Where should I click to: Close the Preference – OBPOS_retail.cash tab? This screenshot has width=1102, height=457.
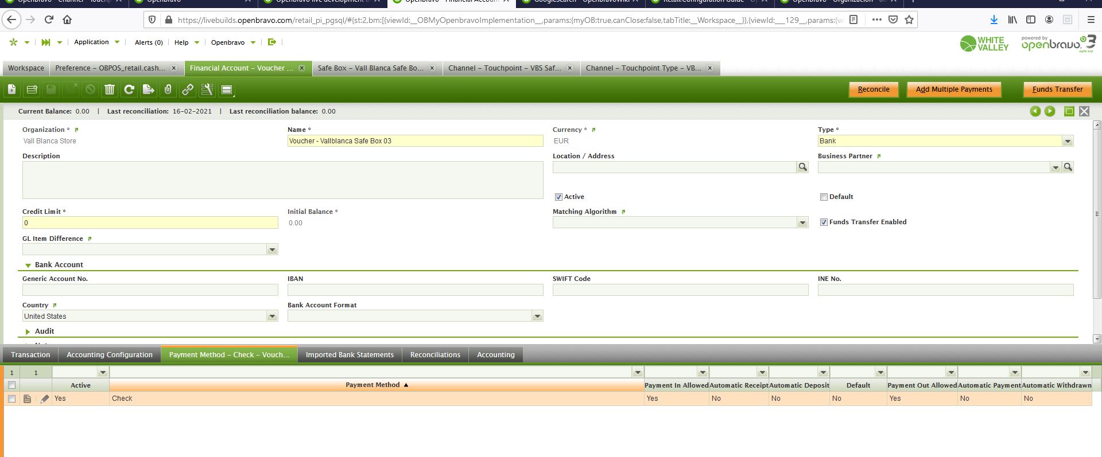174,68
